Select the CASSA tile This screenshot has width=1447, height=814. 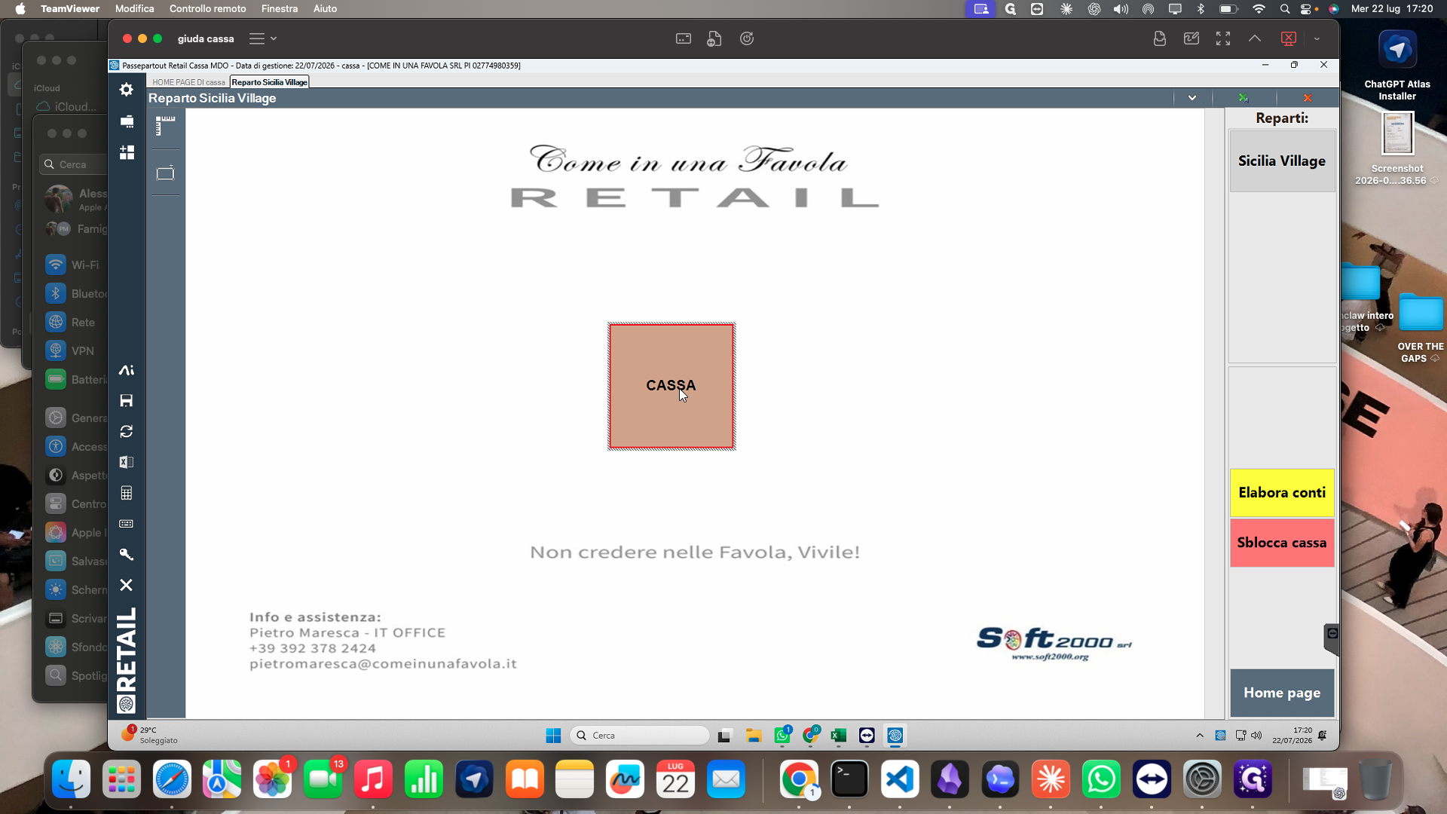(671, 386)
